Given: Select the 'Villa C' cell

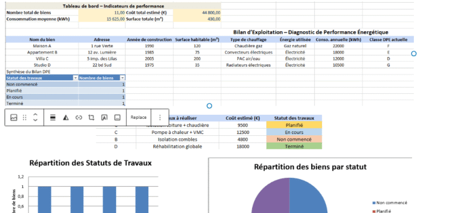Looking at the screenshot, I should pos(42,59).
